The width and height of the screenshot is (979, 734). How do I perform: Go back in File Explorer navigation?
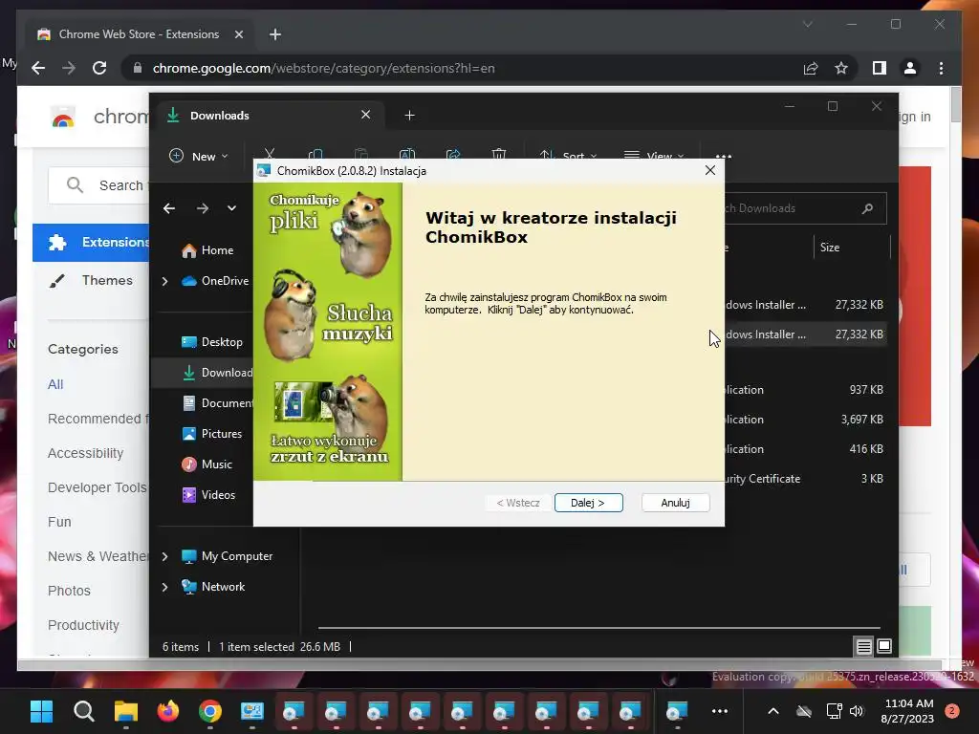(169, 208)
